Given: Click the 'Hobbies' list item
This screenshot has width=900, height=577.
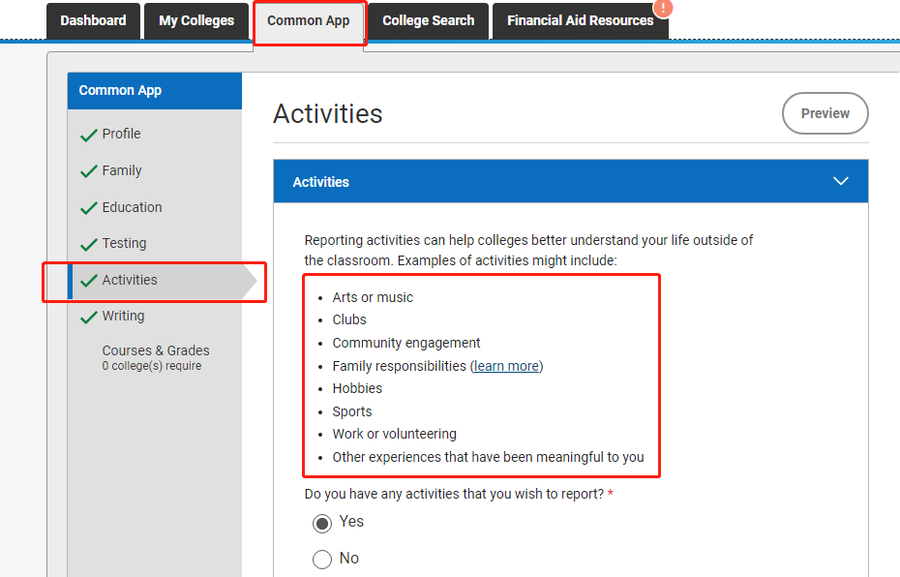Looking at the screenshot, I should 357,388.
